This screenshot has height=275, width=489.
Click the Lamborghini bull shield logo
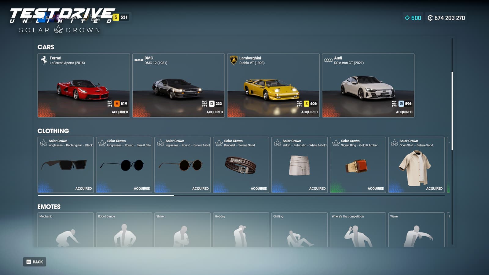[233, 60]
